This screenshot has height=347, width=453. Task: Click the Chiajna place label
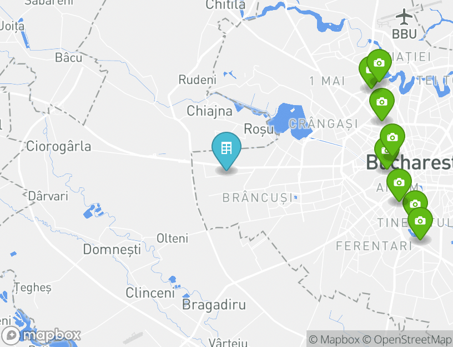[x=209, y=111]
